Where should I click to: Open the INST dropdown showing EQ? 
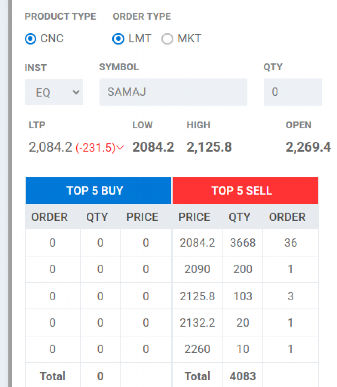click(54, 92)
